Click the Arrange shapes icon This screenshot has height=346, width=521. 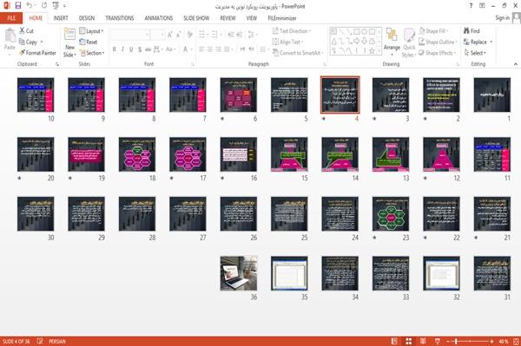point(392,35)
